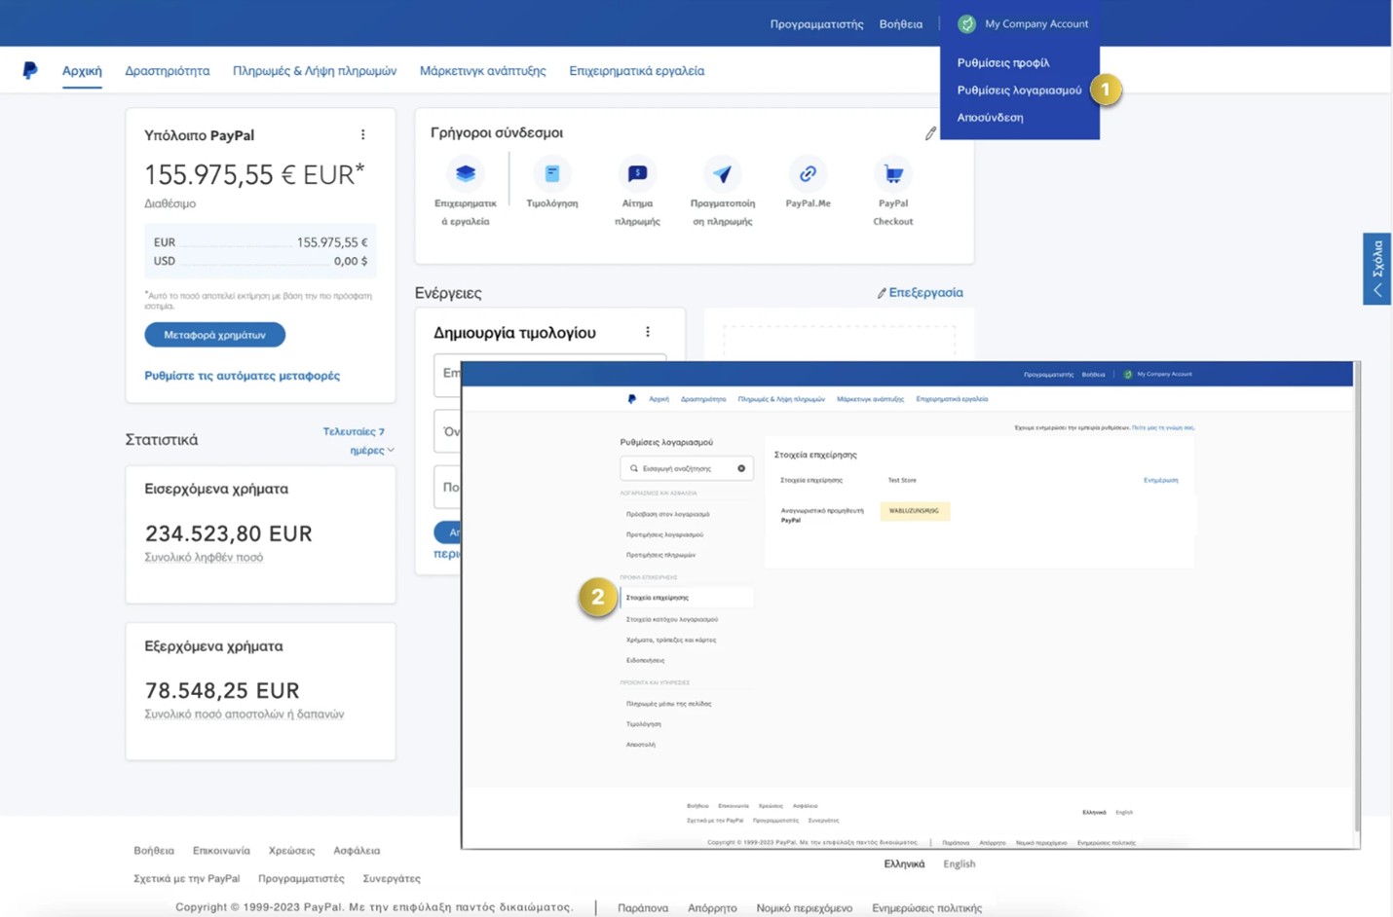This screenshot has height=917, width=1393.
Task: Click the pencil icon near Γρήγοροι σύνδεσμοι
Action: click(x=930, y=132)
